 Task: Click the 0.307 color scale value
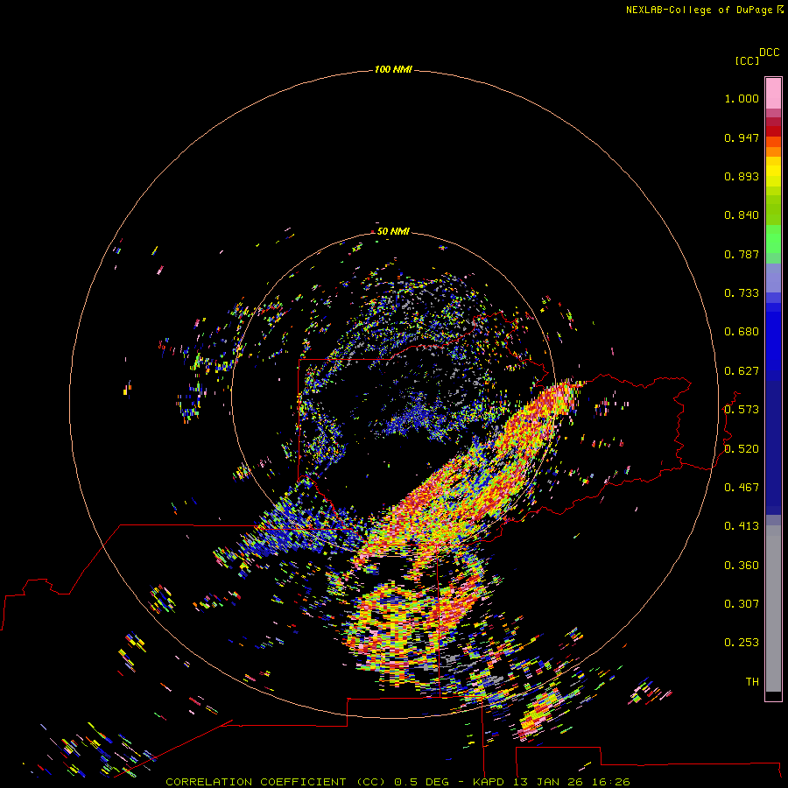(742, 604)
